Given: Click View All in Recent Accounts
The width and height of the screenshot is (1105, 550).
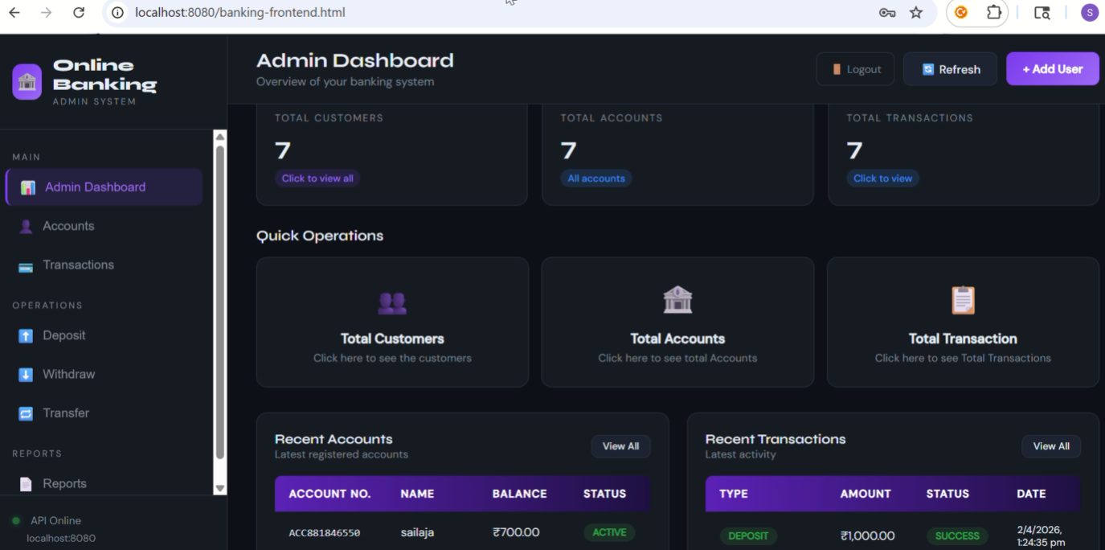Looking at the screenshot, I should [x=621, y=446].
